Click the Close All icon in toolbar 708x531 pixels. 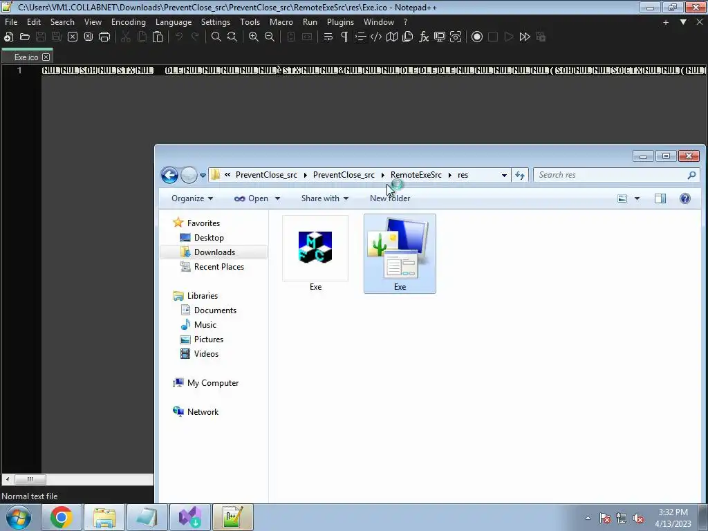click(88, 37)
